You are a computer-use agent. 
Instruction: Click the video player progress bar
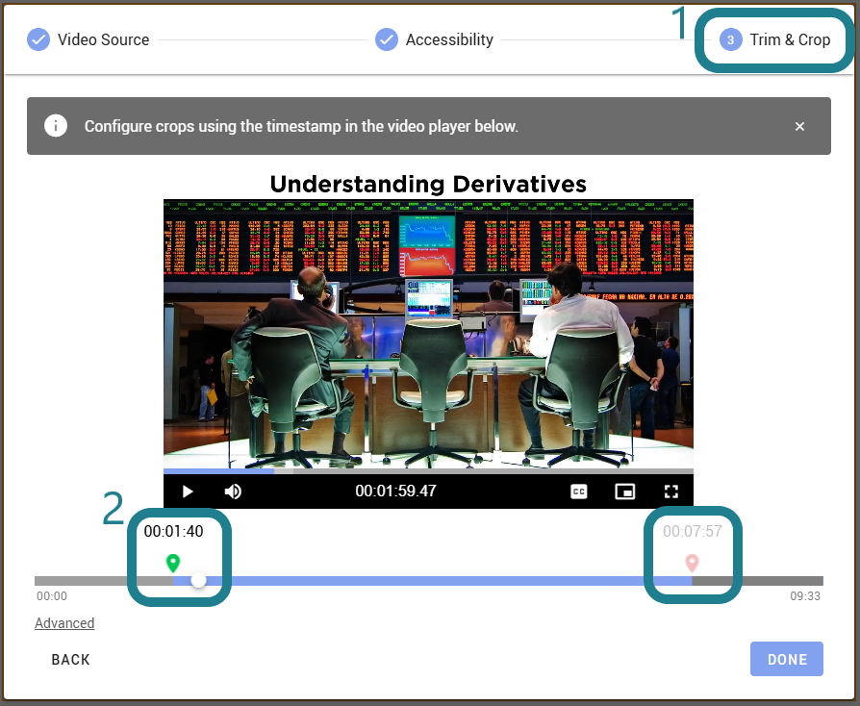428,470
